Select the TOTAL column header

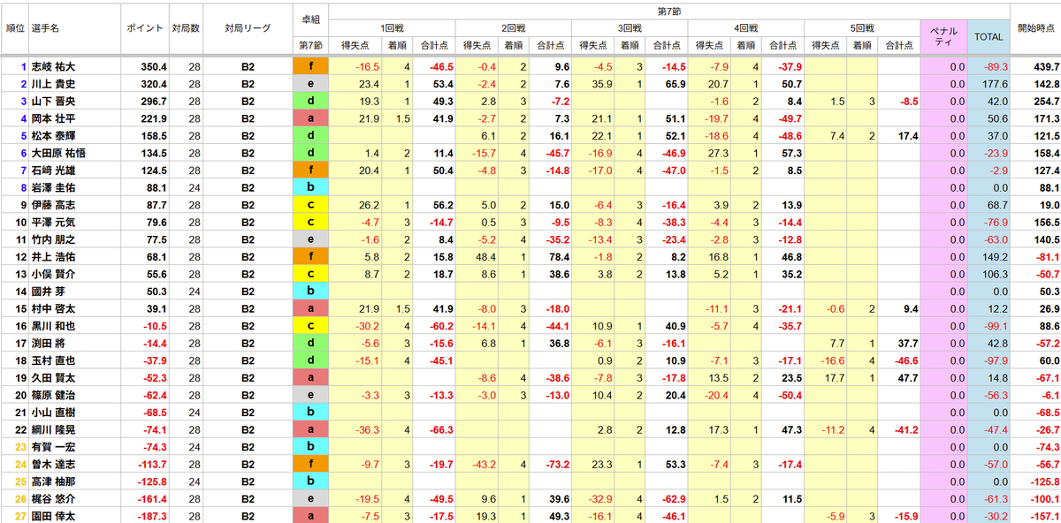click(x=988, y=37)
